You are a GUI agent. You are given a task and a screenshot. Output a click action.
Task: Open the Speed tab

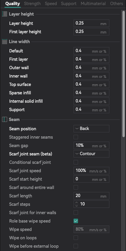click(x=51, y=4)
